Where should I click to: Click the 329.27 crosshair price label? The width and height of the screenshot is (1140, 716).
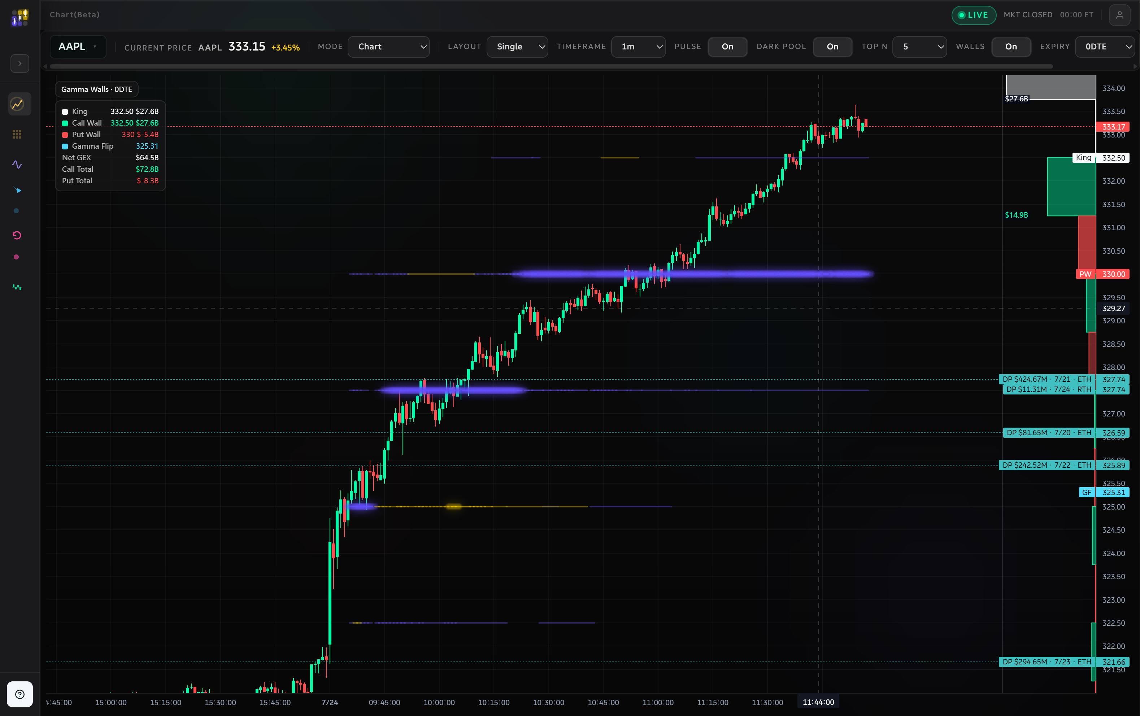[1113, 309]
